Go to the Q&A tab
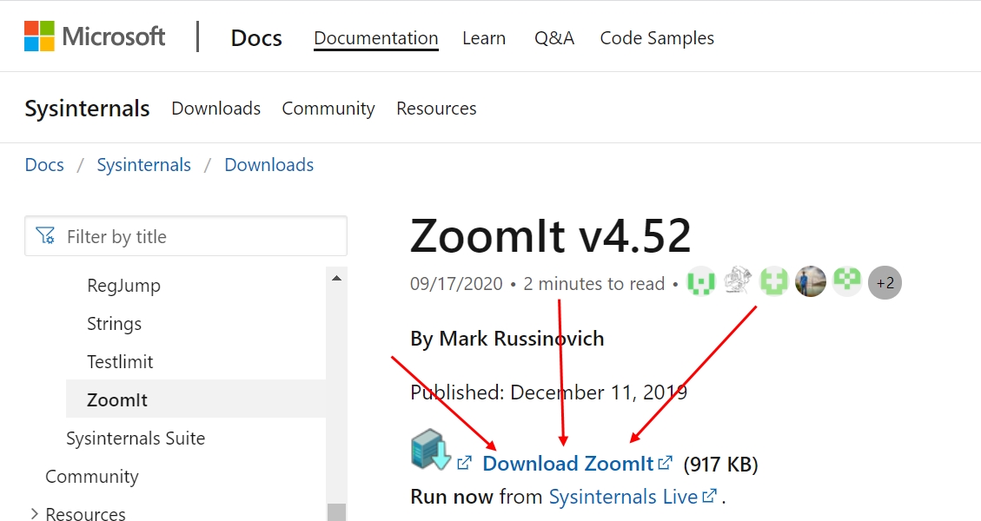 553,37
